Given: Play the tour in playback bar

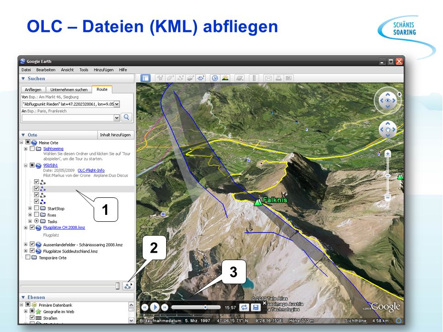Looking at the screenshot, I should coord(155,307).
